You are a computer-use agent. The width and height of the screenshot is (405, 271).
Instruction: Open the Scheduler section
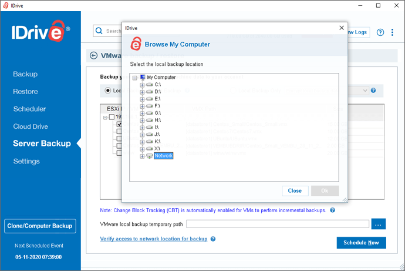click(x=29, y=109)
